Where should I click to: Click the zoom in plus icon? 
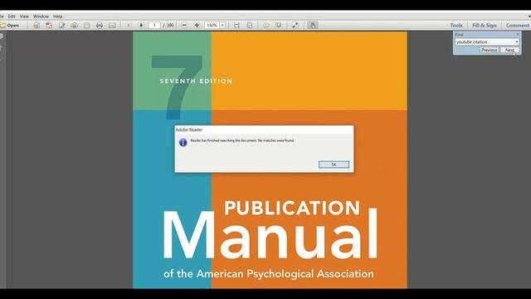[x=197, y=26]
